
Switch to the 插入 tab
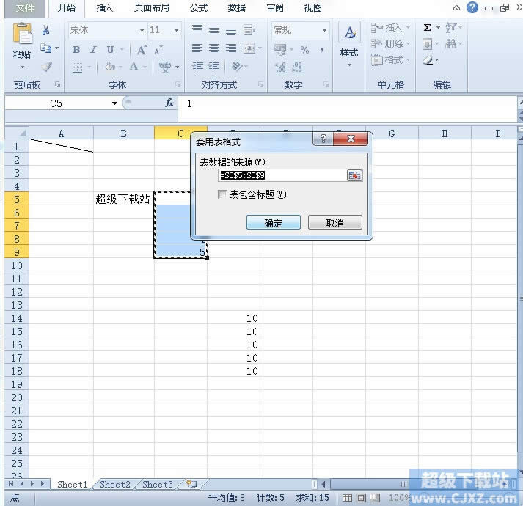point(105,8)
